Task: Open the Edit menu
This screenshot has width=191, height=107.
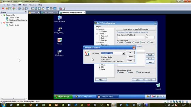Action: point(9,5)
